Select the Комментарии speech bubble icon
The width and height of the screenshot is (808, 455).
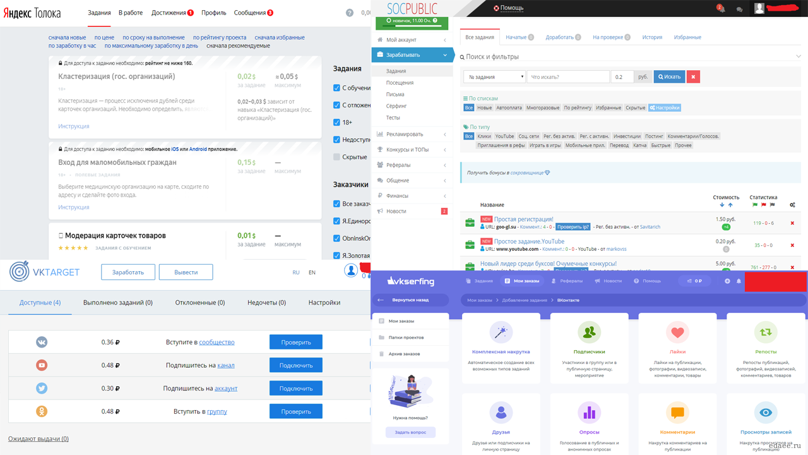pyautogui.click(x=677, y=413)
